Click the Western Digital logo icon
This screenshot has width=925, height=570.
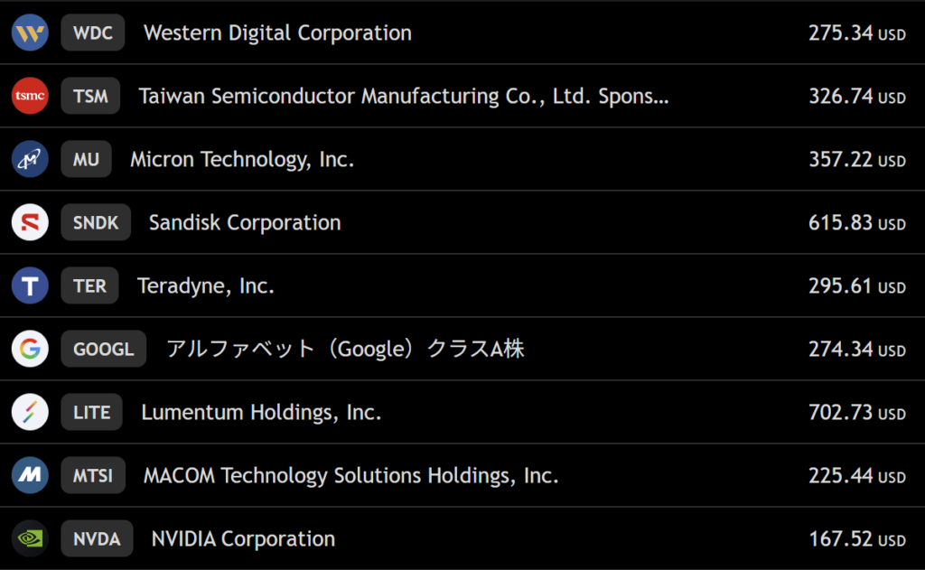30,33
